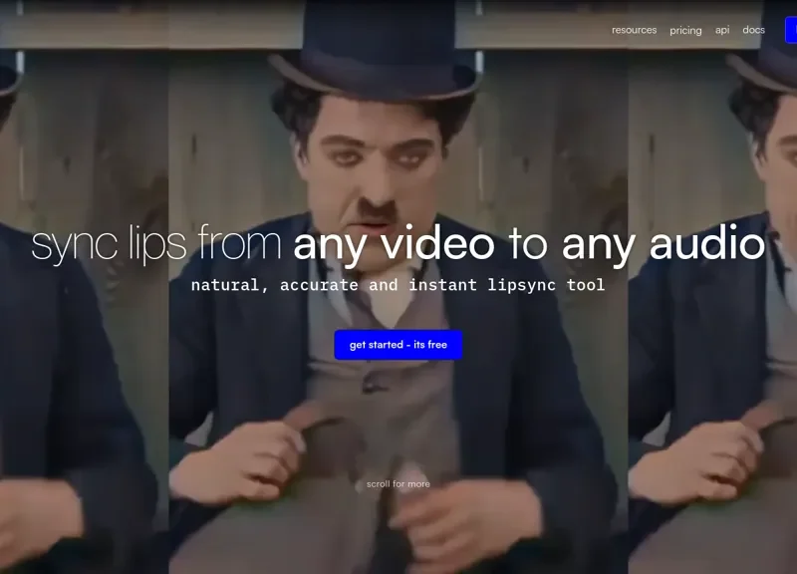Click the 'scroll for more' prompt
Screen dimensions: 797x574
tap(398, 484)
